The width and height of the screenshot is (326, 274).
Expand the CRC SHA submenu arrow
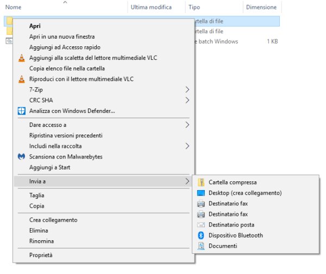(x=187, y=100)
